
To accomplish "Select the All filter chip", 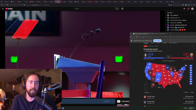I will pyautogui.click(x=119, y=101).
